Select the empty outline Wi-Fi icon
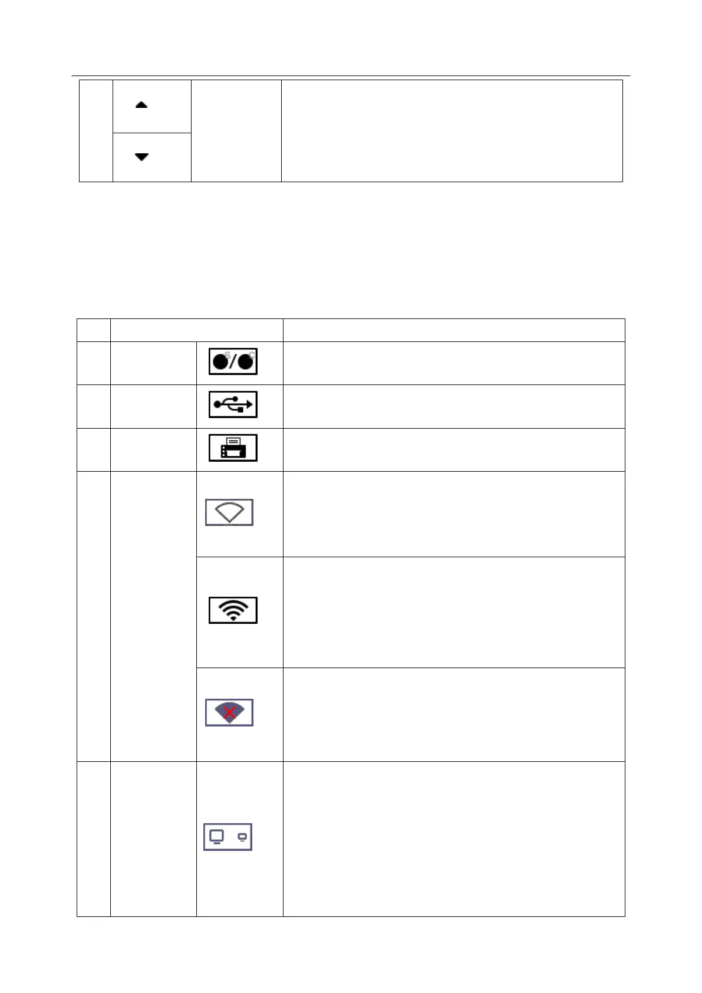Screen dimensions: 702x993 point(229,512)
